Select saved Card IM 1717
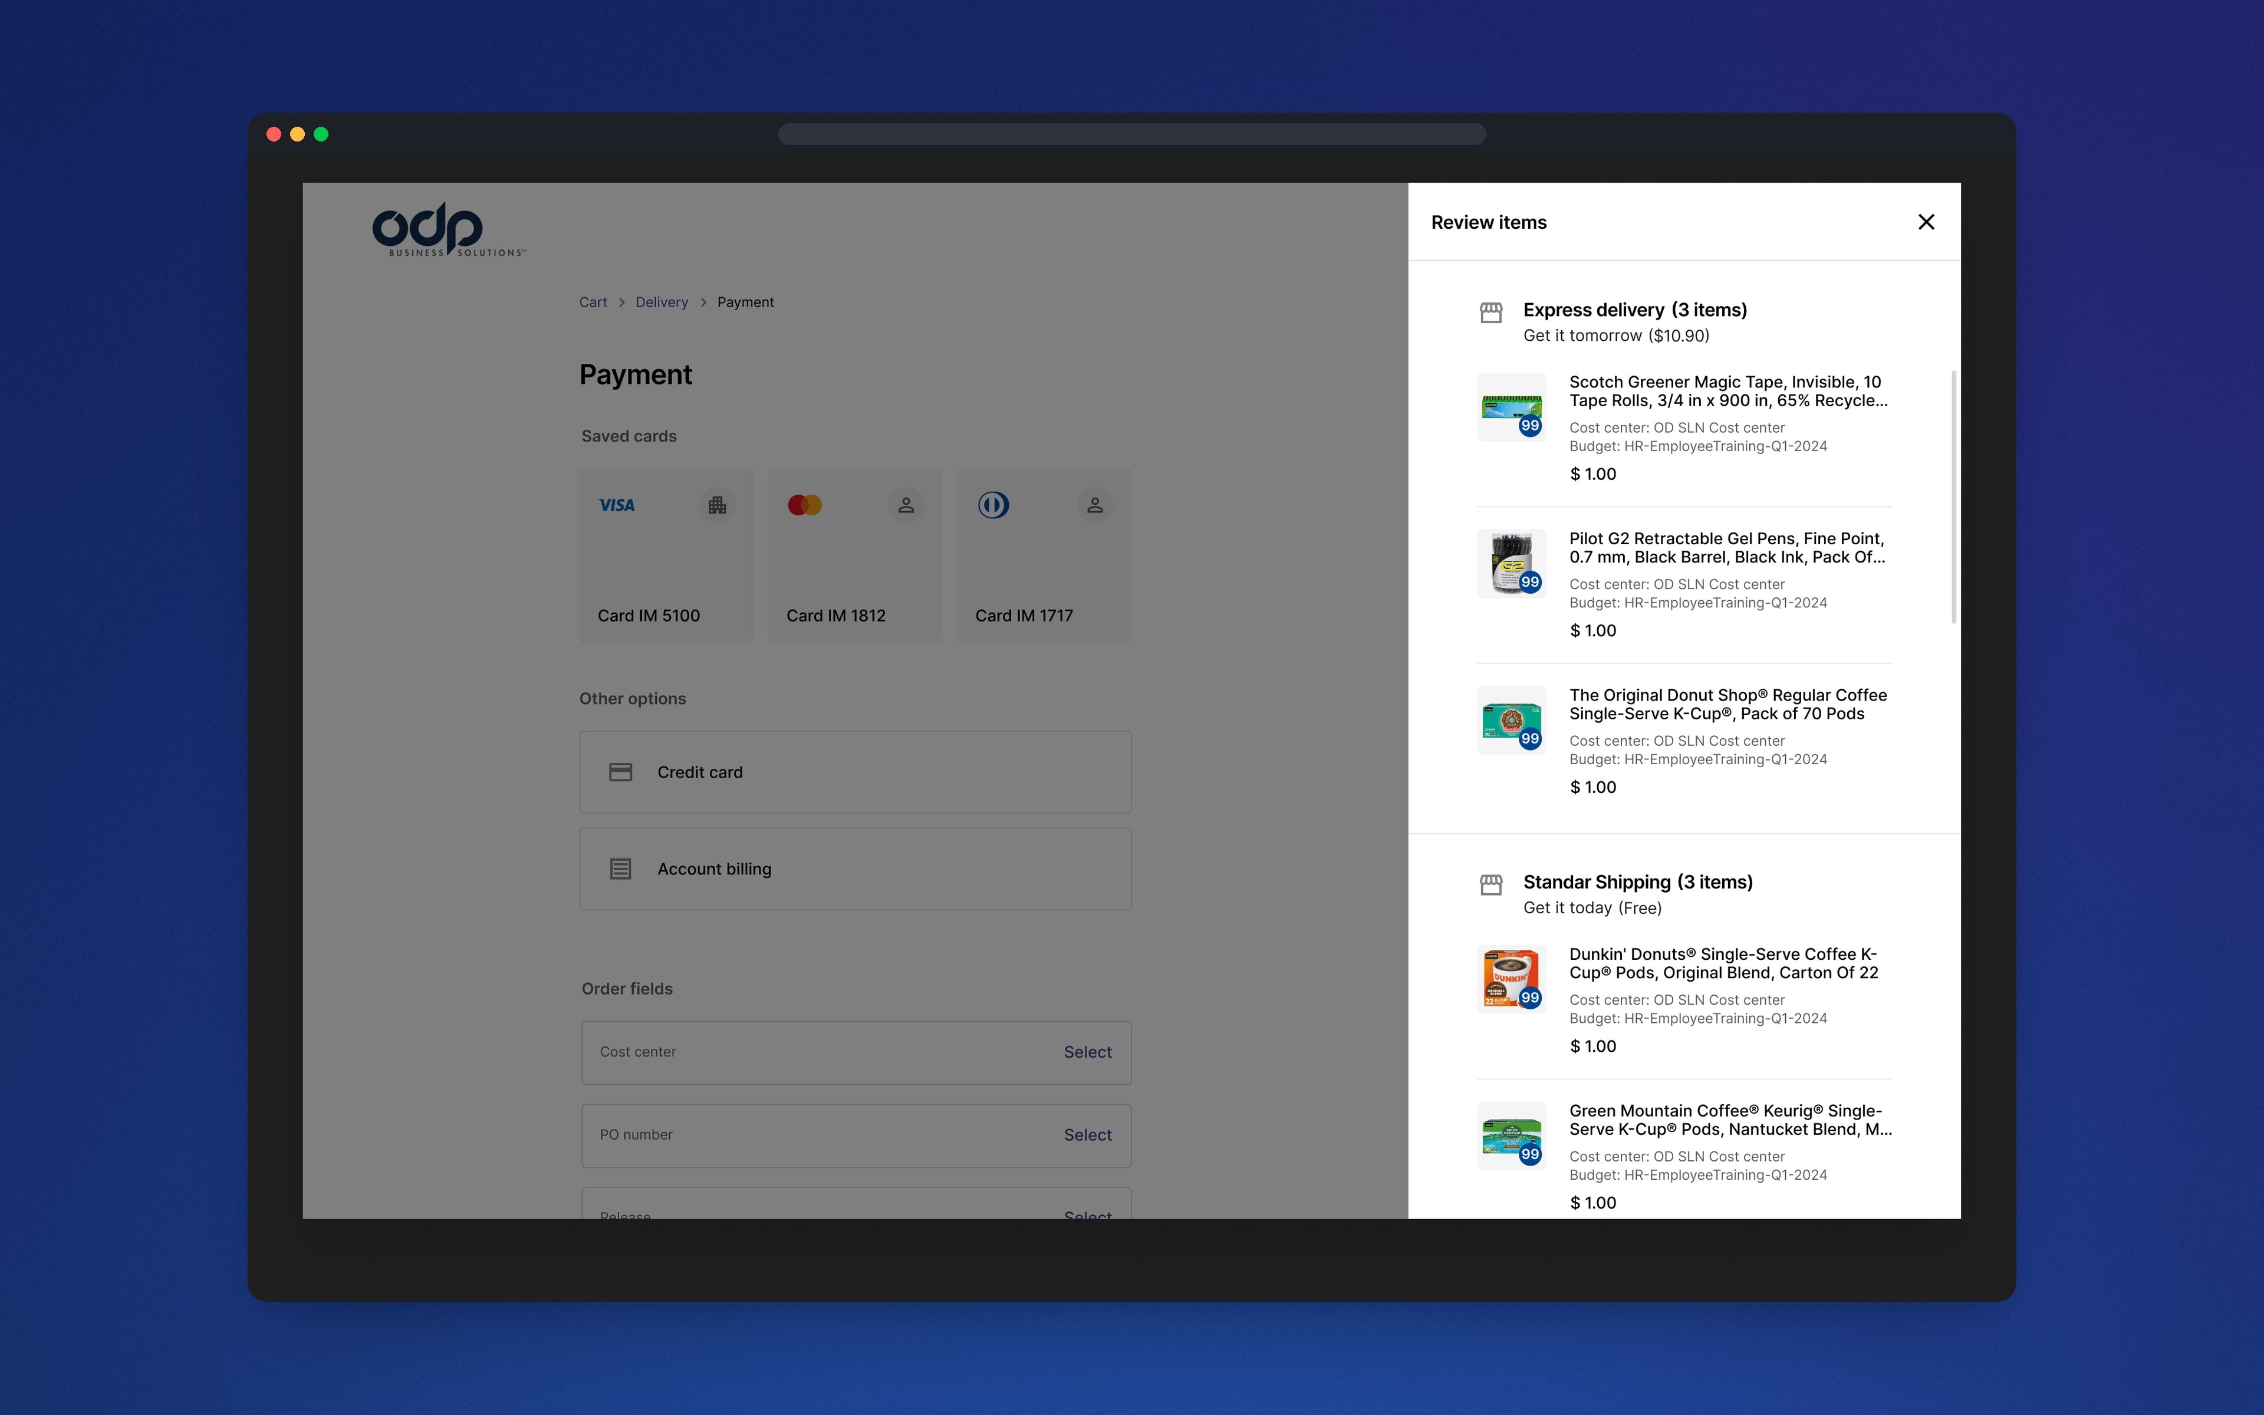2264x1415 pixels. pyautogui.click(x=1044, y=555)
